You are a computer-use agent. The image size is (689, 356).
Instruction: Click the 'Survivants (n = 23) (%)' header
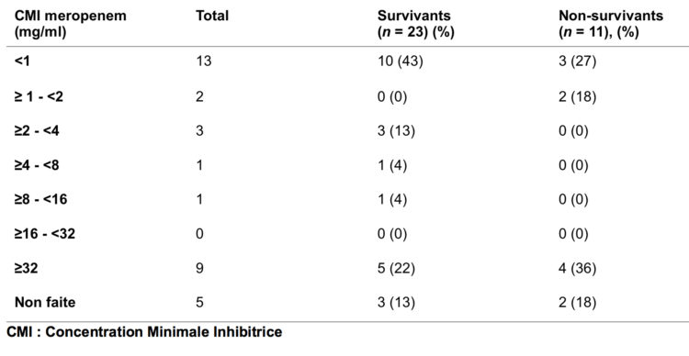click(415, 24)
